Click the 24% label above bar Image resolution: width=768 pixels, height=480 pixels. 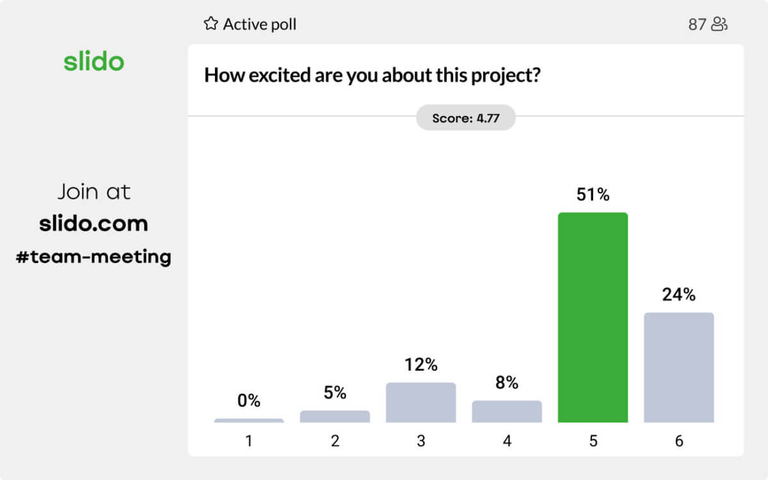tap(678, 295)
